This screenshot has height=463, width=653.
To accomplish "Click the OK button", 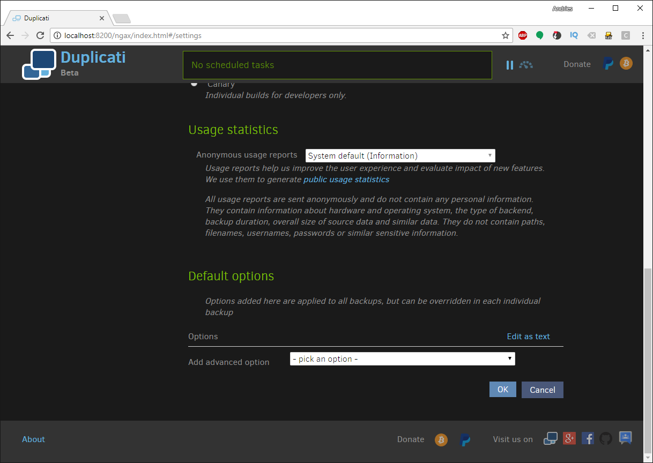I will pyautogui.click(x=503, y=390).
